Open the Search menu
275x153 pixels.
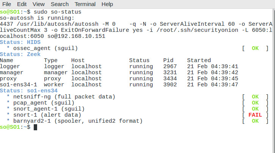tap(59, 4)
